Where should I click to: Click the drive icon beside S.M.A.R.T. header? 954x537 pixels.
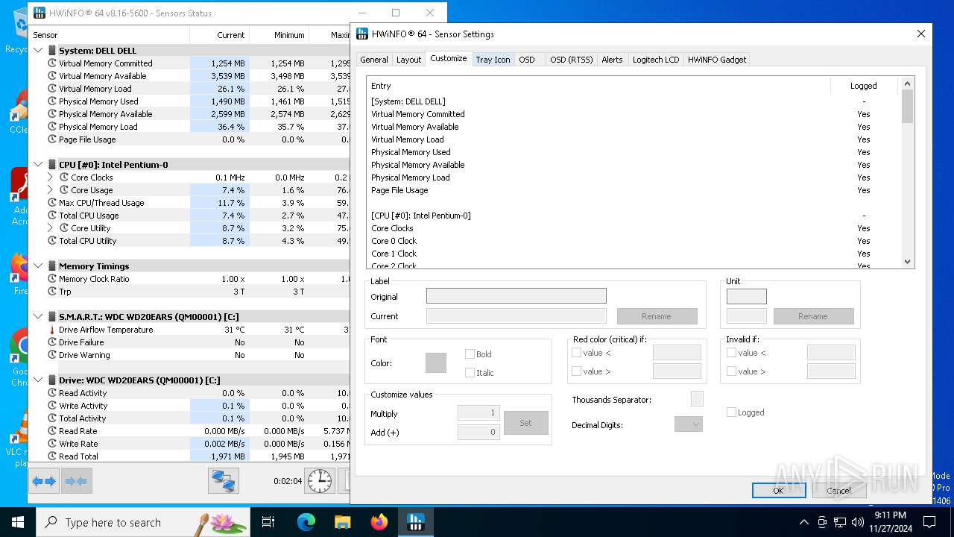point(52,317)
